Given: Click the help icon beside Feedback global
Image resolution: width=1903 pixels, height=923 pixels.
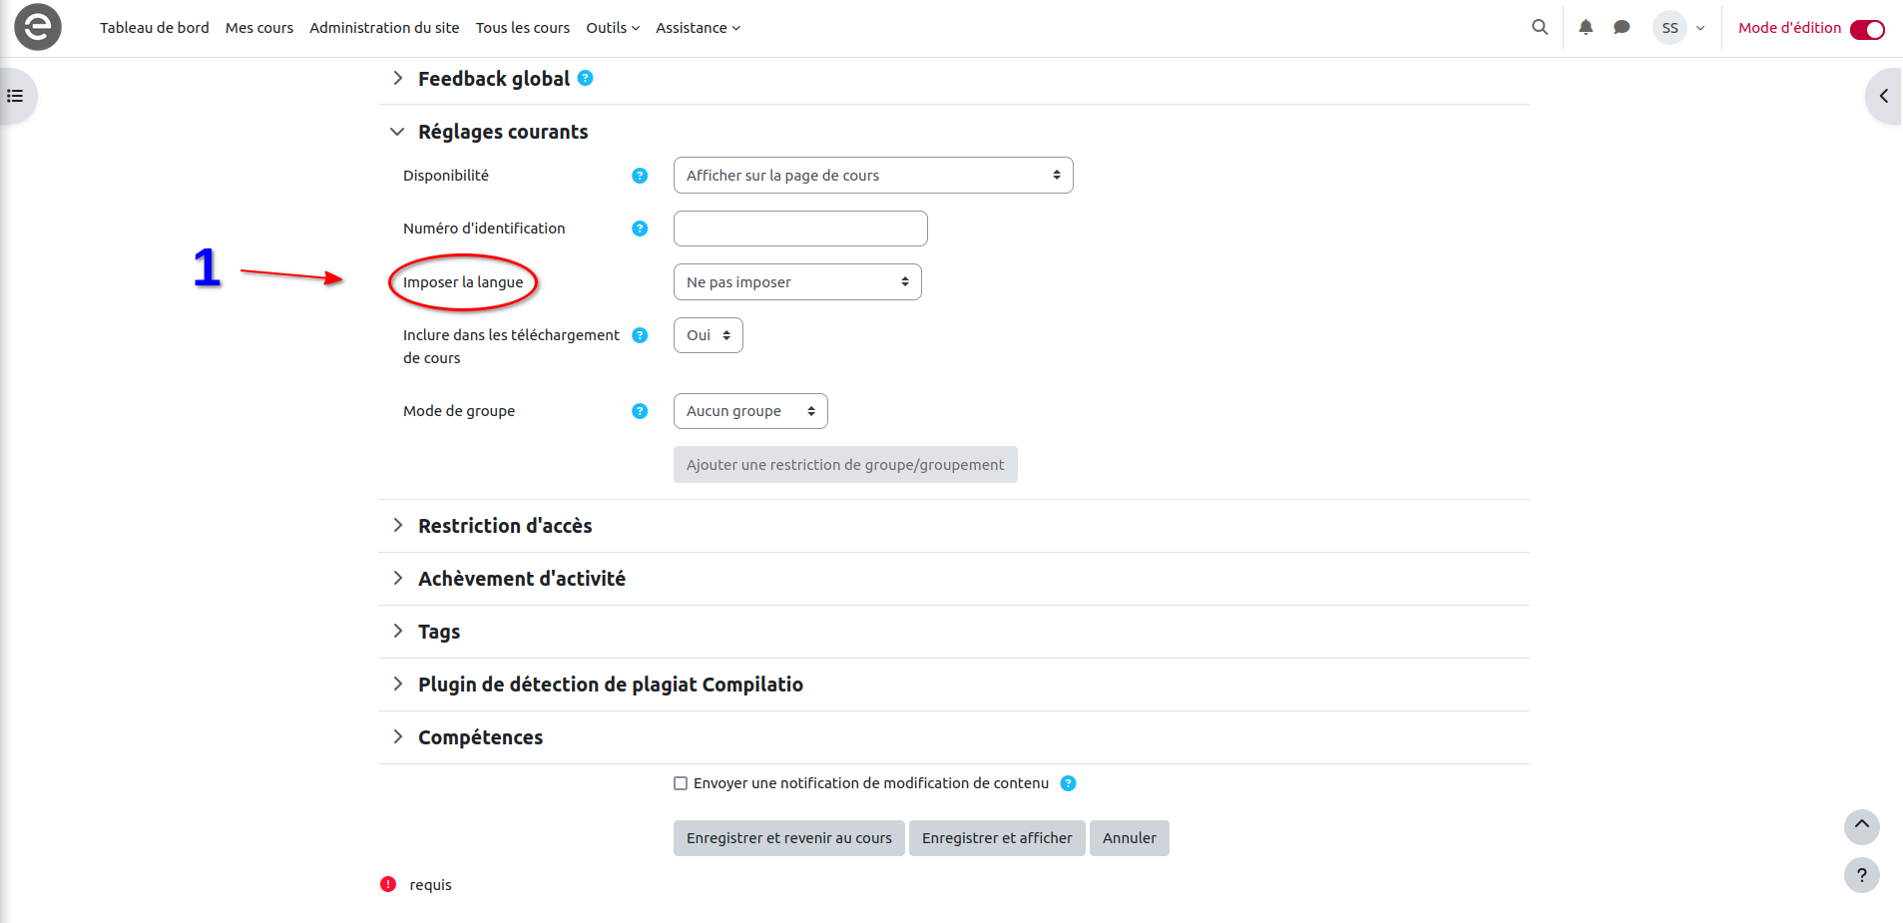Looking at the screenshot, I should click(586, 78).
